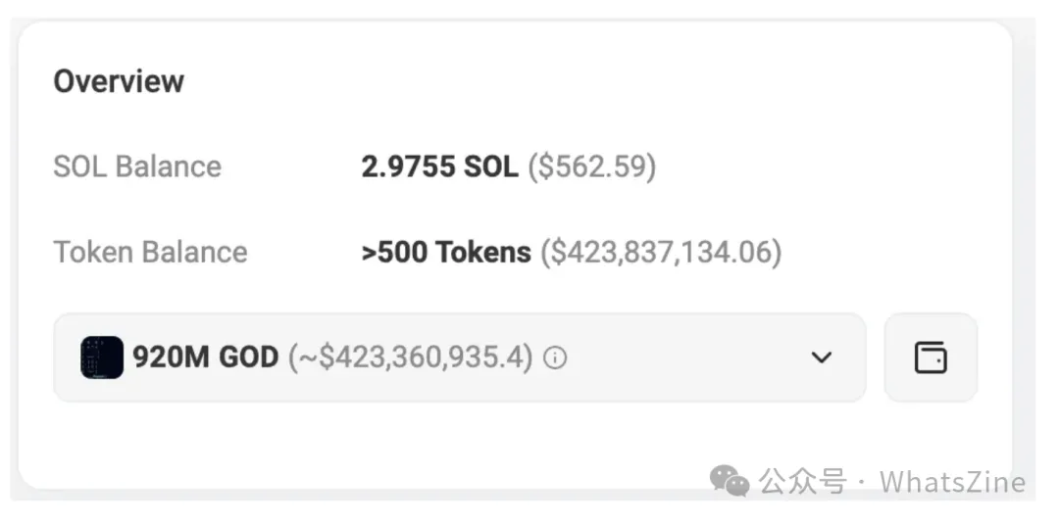Expand the token list chevron arrow

(822, 357)
